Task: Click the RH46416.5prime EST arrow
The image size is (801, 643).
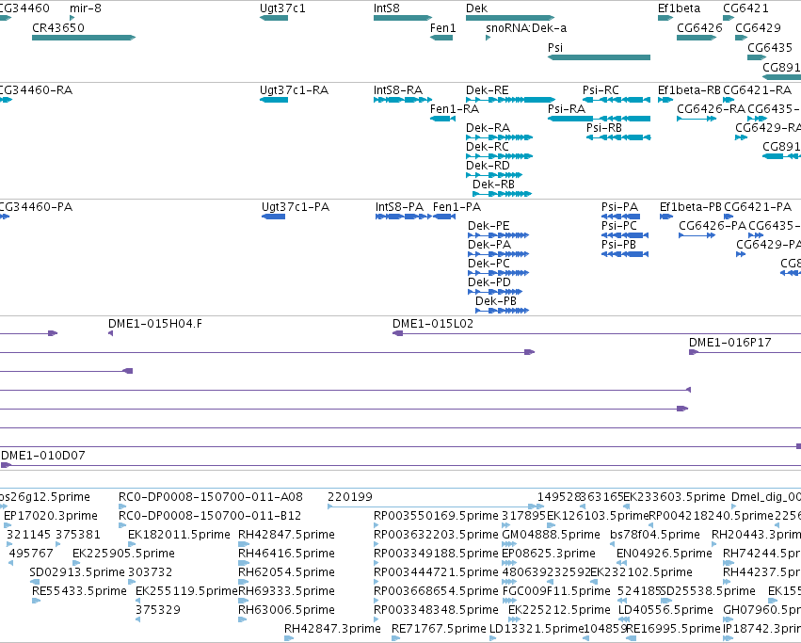Action: tap(243, 563)
